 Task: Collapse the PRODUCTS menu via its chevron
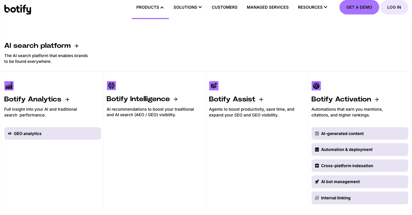162,7
